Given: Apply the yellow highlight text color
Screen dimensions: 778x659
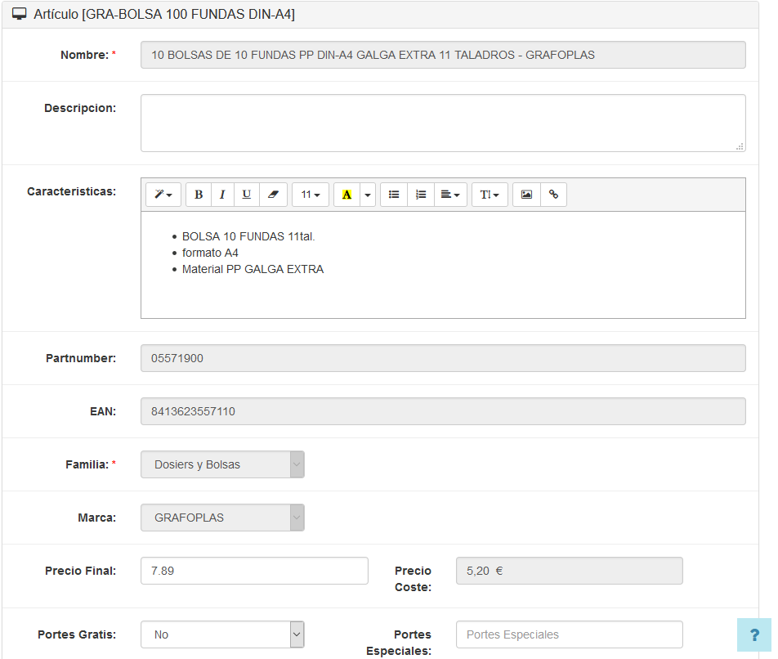Looking at the screenshot, I should [x=347, y=195].
